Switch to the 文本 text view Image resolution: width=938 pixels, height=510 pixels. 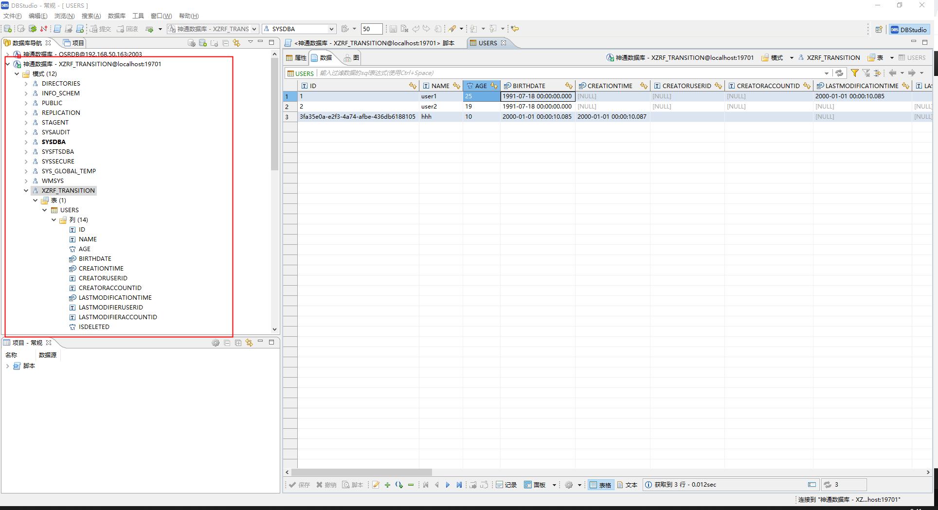(627, 485)
